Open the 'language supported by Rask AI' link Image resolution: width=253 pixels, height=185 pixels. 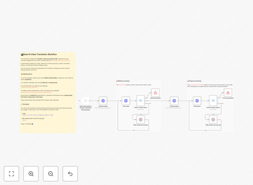[x=61, y=61]
